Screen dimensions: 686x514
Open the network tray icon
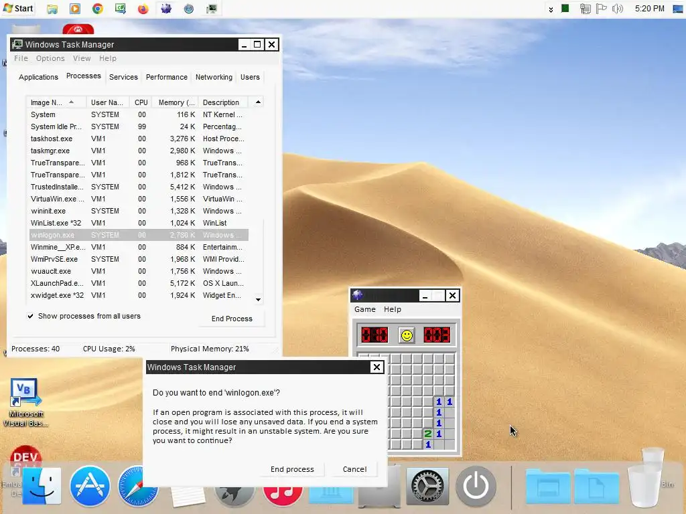pyautogui.click(x=586, y=8)
